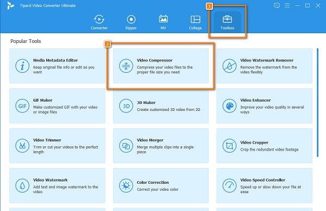
Task: Click the Video Merger icon
Action: tap(126, 146)
